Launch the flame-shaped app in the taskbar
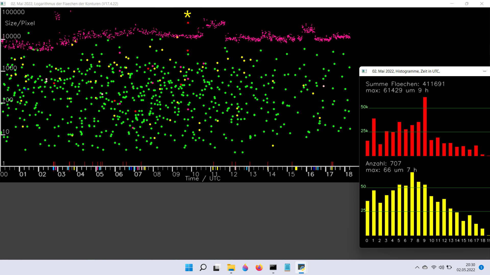Screen dimensions: 490x275 245,268
